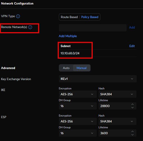Increase the IKE Lifetime value with the up arrow
Image resolution: width=143 pixels, height=141 pixels.
pyautogui.click(x=132, y=104)
